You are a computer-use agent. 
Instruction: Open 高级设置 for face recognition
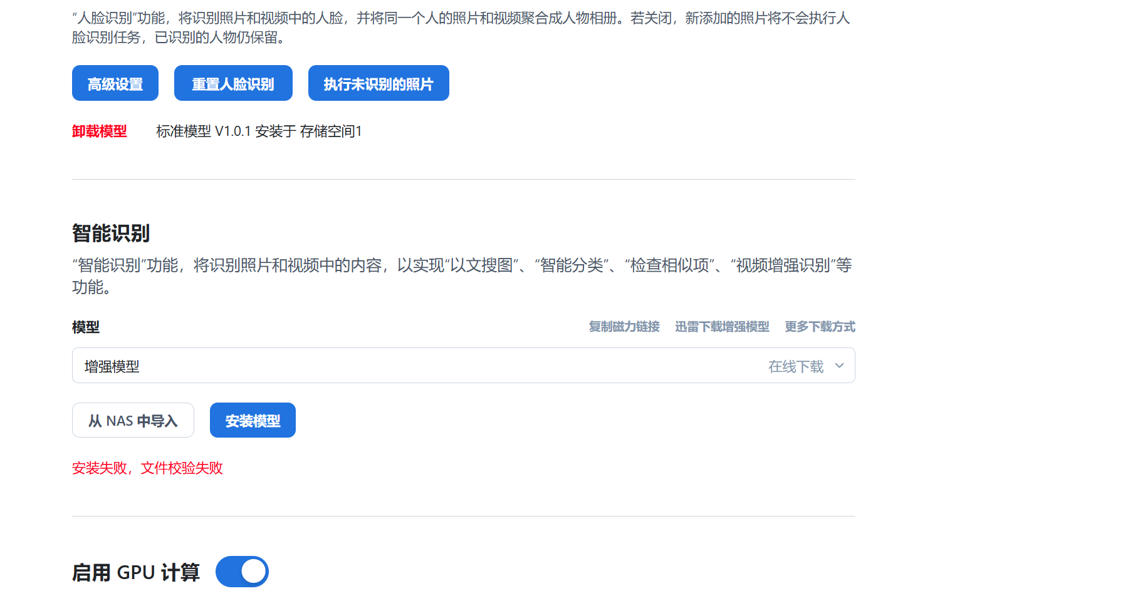[115, 83]
